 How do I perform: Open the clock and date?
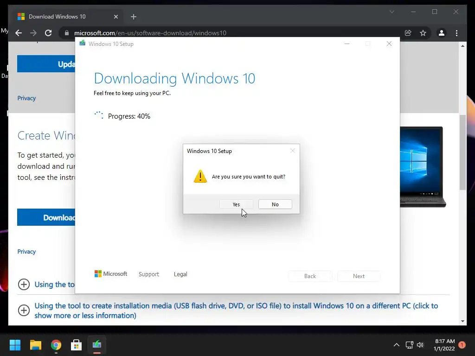[444, 345]
